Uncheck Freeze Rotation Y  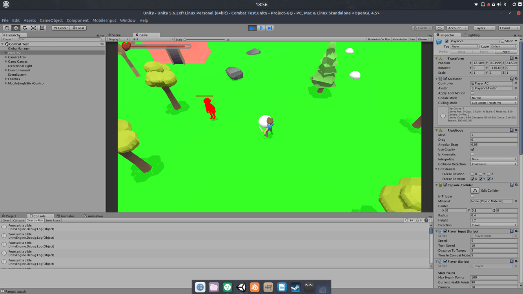click(x=481, y=179)
